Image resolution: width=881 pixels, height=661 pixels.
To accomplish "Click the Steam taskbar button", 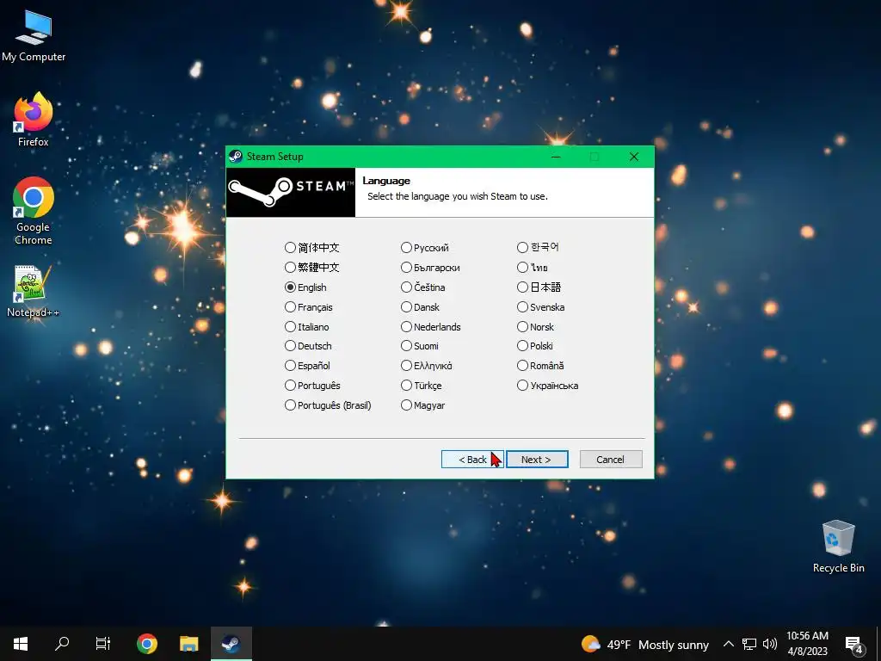I will (x=231, y=644).
